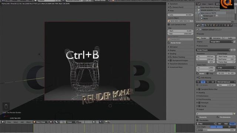Click the RenderLayers icon in outliner

[201, 16]
